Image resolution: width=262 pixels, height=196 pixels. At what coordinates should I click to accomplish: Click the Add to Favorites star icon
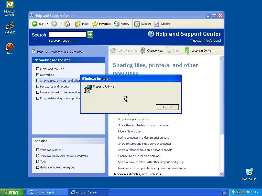[x=113, y=51]
